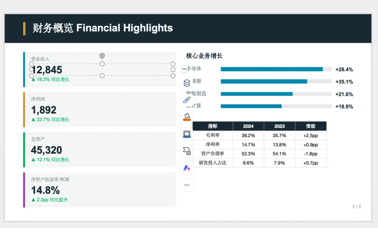Select the 1,892 net profit value

44,110
